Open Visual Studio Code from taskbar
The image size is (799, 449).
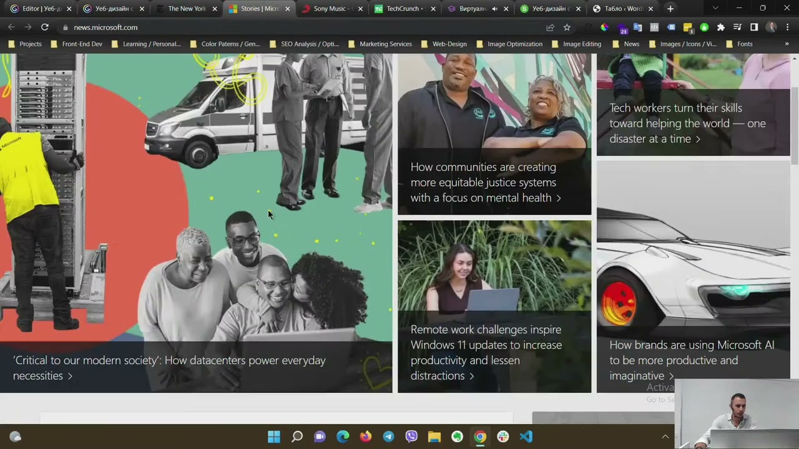(526, 437)
